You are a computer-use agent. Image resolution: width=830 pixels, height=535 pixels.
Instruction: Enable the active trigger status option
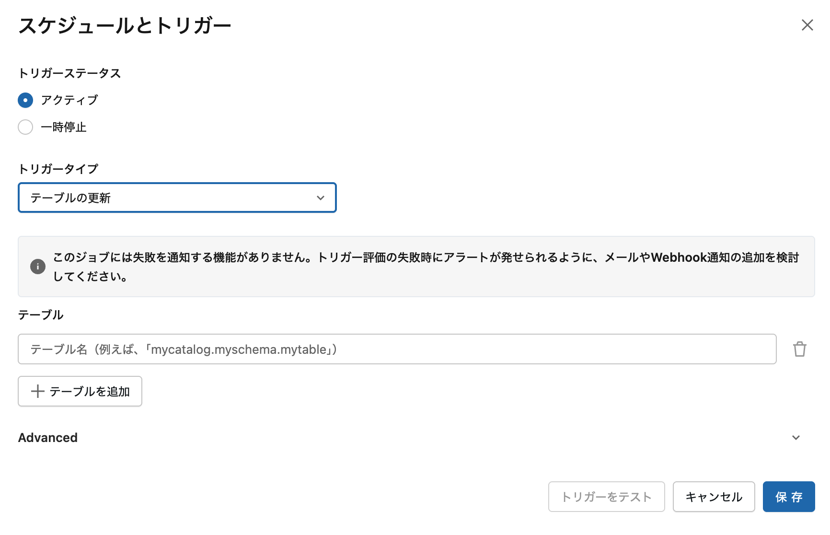(x=25, y=100)
